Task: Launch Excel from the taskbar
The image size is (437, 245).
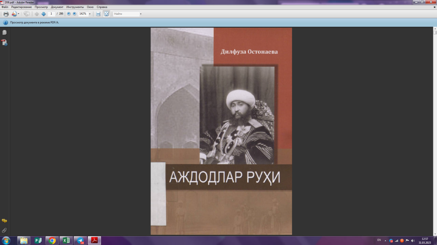Action: click(66, 240)
